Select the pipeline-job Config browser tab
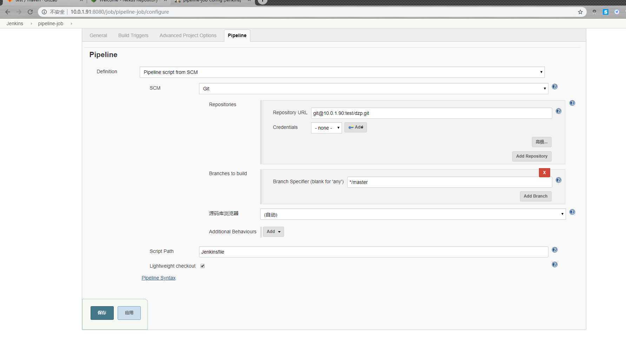Viewport: 626px width, 337px height. click(x=213, y=1)
